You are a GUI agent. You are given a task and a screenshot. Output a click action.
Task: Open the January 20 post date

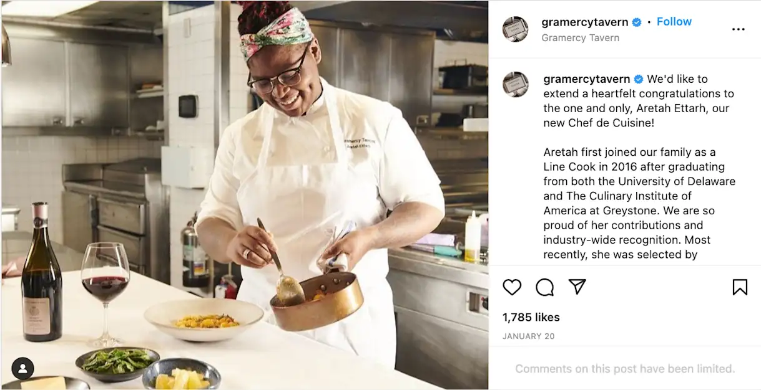529,336
